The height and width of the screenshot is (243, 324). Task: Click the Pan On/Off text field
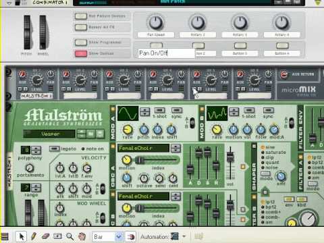tap(167, 53)
